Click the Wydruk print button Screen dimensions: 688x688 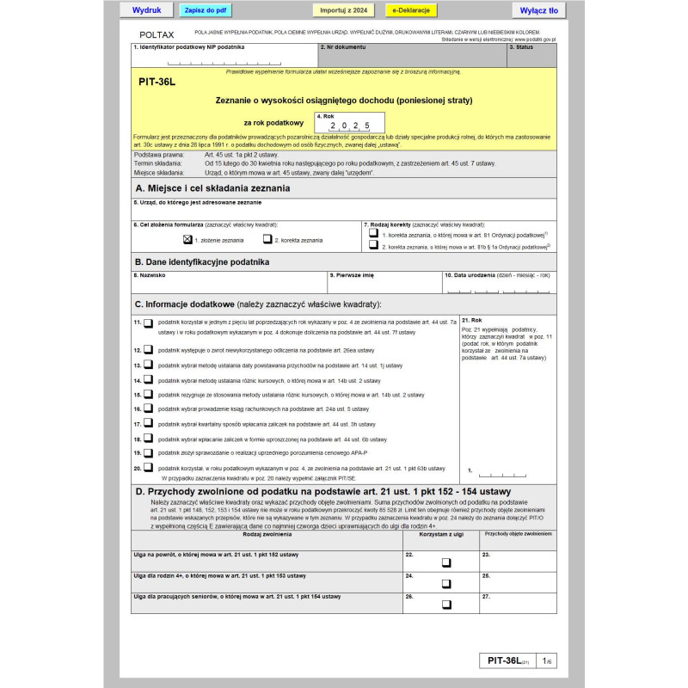(x=147, y=10)
